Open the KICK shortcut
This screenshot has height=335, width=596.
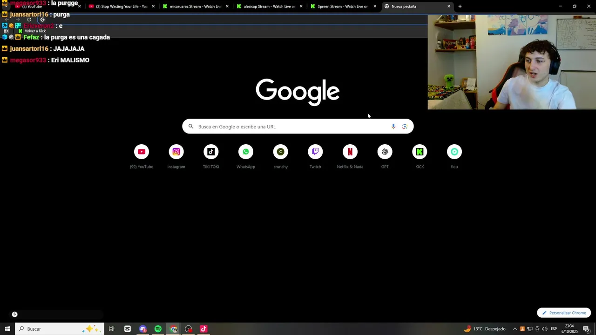click(x=420, y=157)
